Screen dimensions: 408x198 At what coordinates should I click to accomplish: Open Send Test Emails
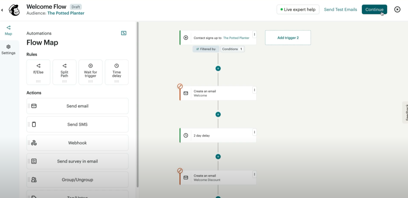point(340,9)
